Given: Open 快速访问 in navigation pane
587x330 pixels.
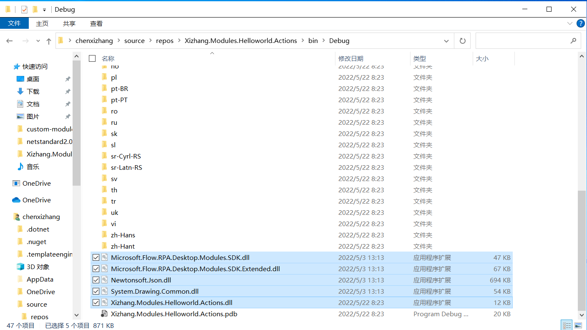Looking at the screenshot, I should [35, 66].
